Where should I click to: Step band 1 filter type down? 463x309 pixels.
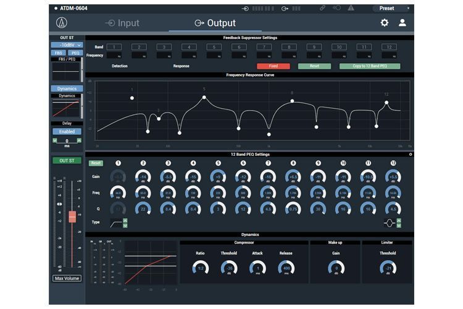click(125, 226)
